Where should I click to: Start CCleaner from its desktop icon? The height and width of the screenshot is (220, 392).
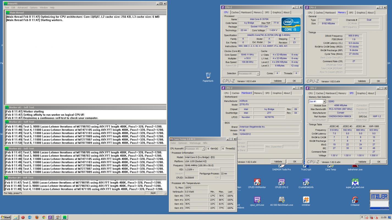[x=355, y=200]
